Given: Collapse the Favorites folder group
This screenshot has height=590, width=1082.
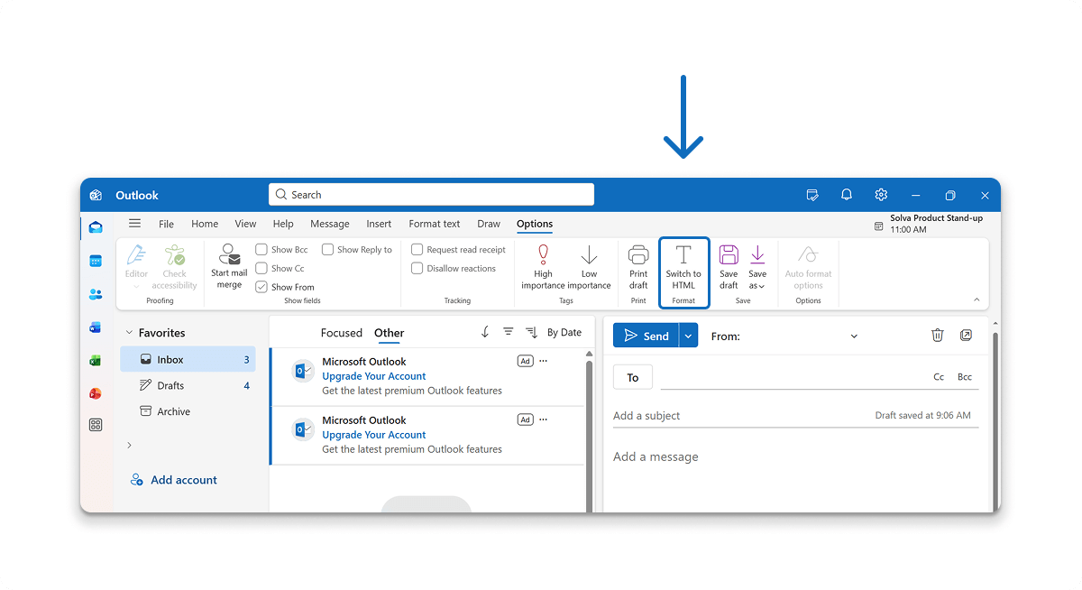Looking at the screenshot, I should click(x=130, y=333).
